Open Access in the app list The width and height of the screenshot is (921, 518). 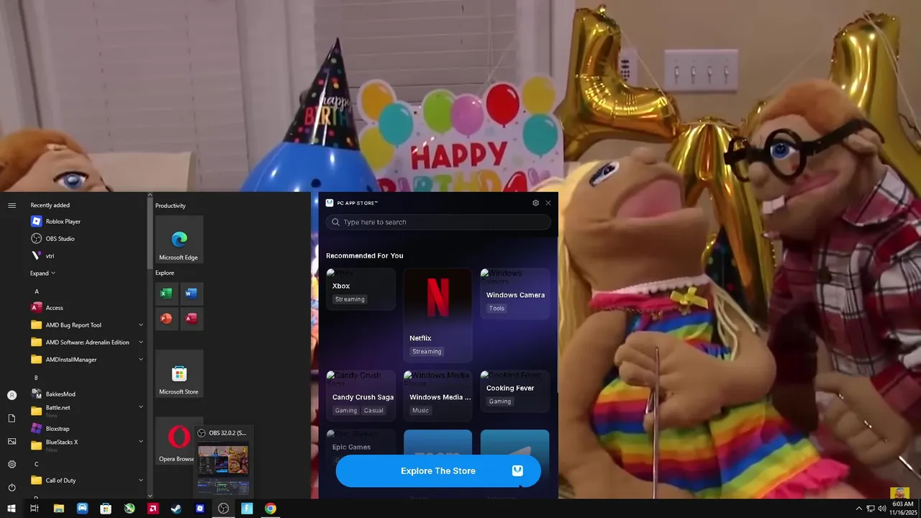pos(86,308)
